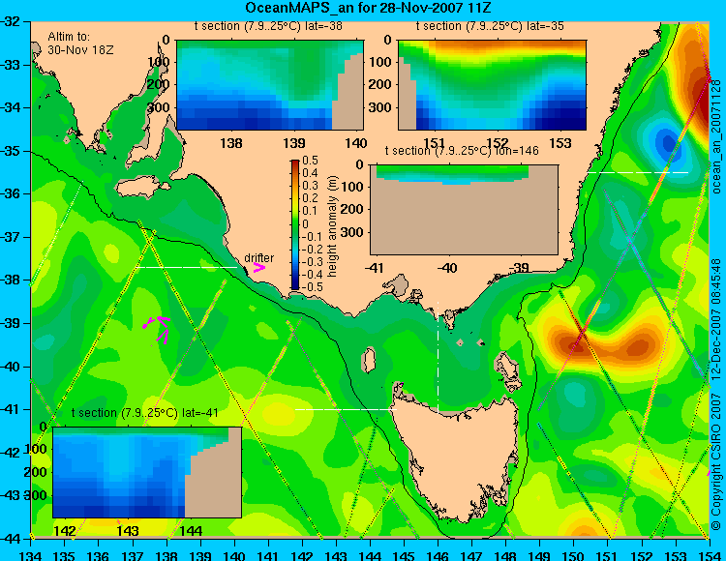Click the heading "t section (7.9..25°C) lat=-35"
Screen dimensions: 726x561
click(490, 26)
